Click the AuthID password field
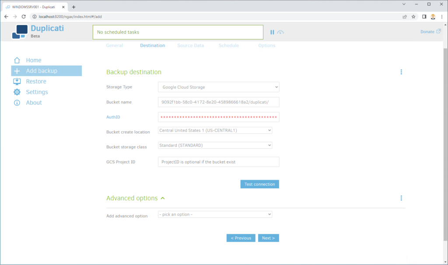 coord(219,117)
